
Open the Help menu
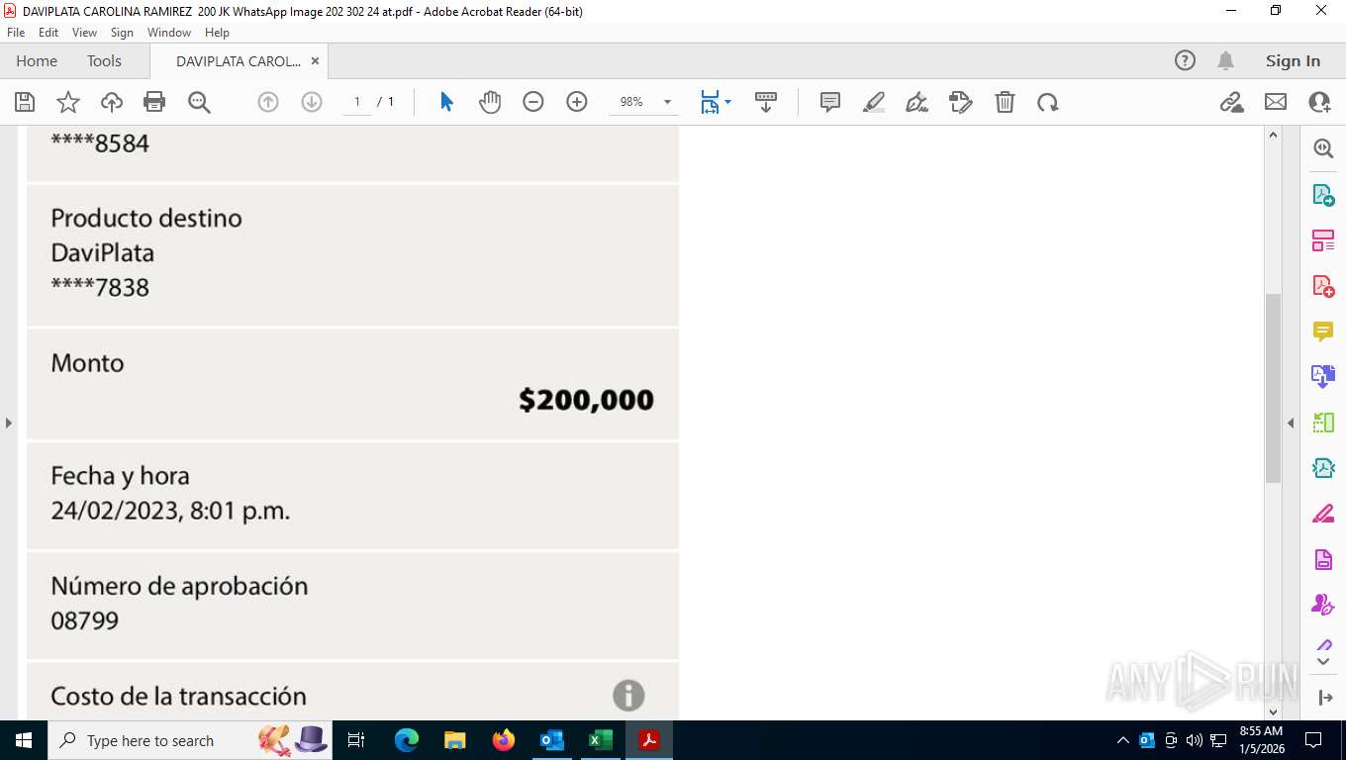tap(217, 33)
